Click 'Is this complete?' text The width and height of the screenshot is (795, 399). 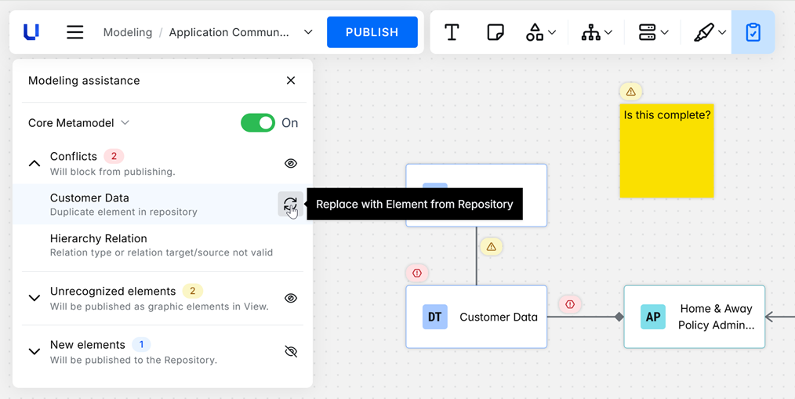click(x=666, y=115)
